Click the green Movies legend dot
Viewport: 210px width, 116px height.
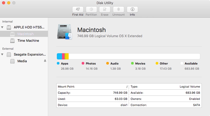(132, 63)
